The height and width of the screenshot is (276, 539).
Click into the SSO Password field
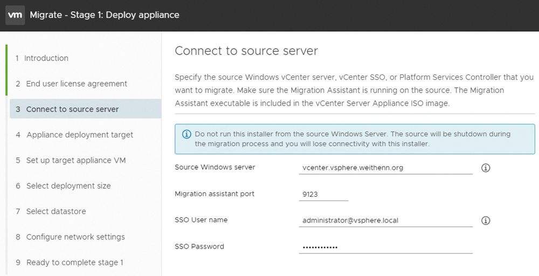[386, 247]
